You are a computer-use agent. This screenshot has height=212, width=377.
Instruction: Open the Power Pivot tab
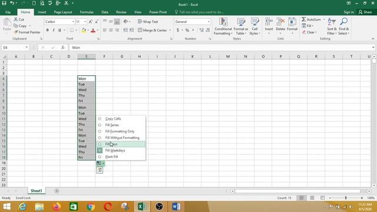click(158, 12)
